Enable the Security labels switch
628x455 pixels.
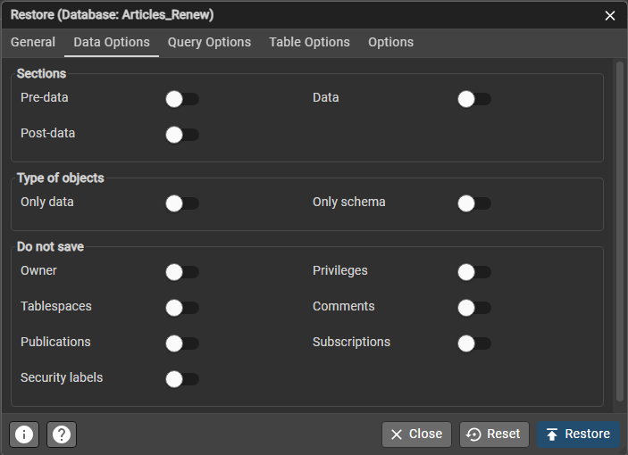(x=182, y=379)
